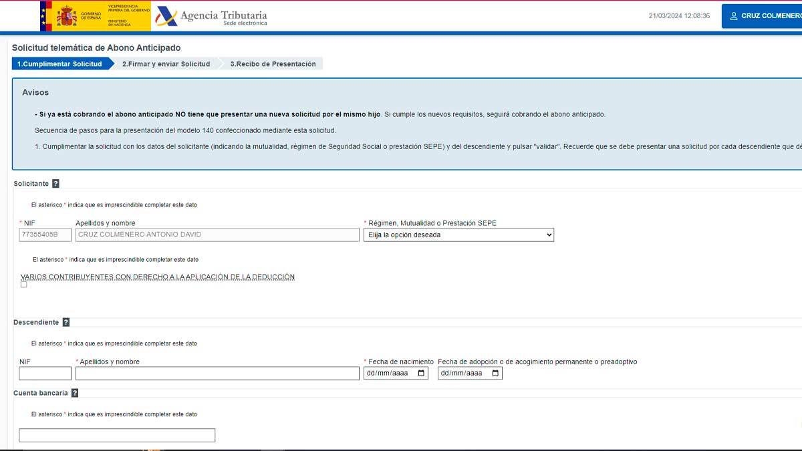Select 3.Recibo de Presentación step tab
Screen dimensions: 802x451
point(273,64)
